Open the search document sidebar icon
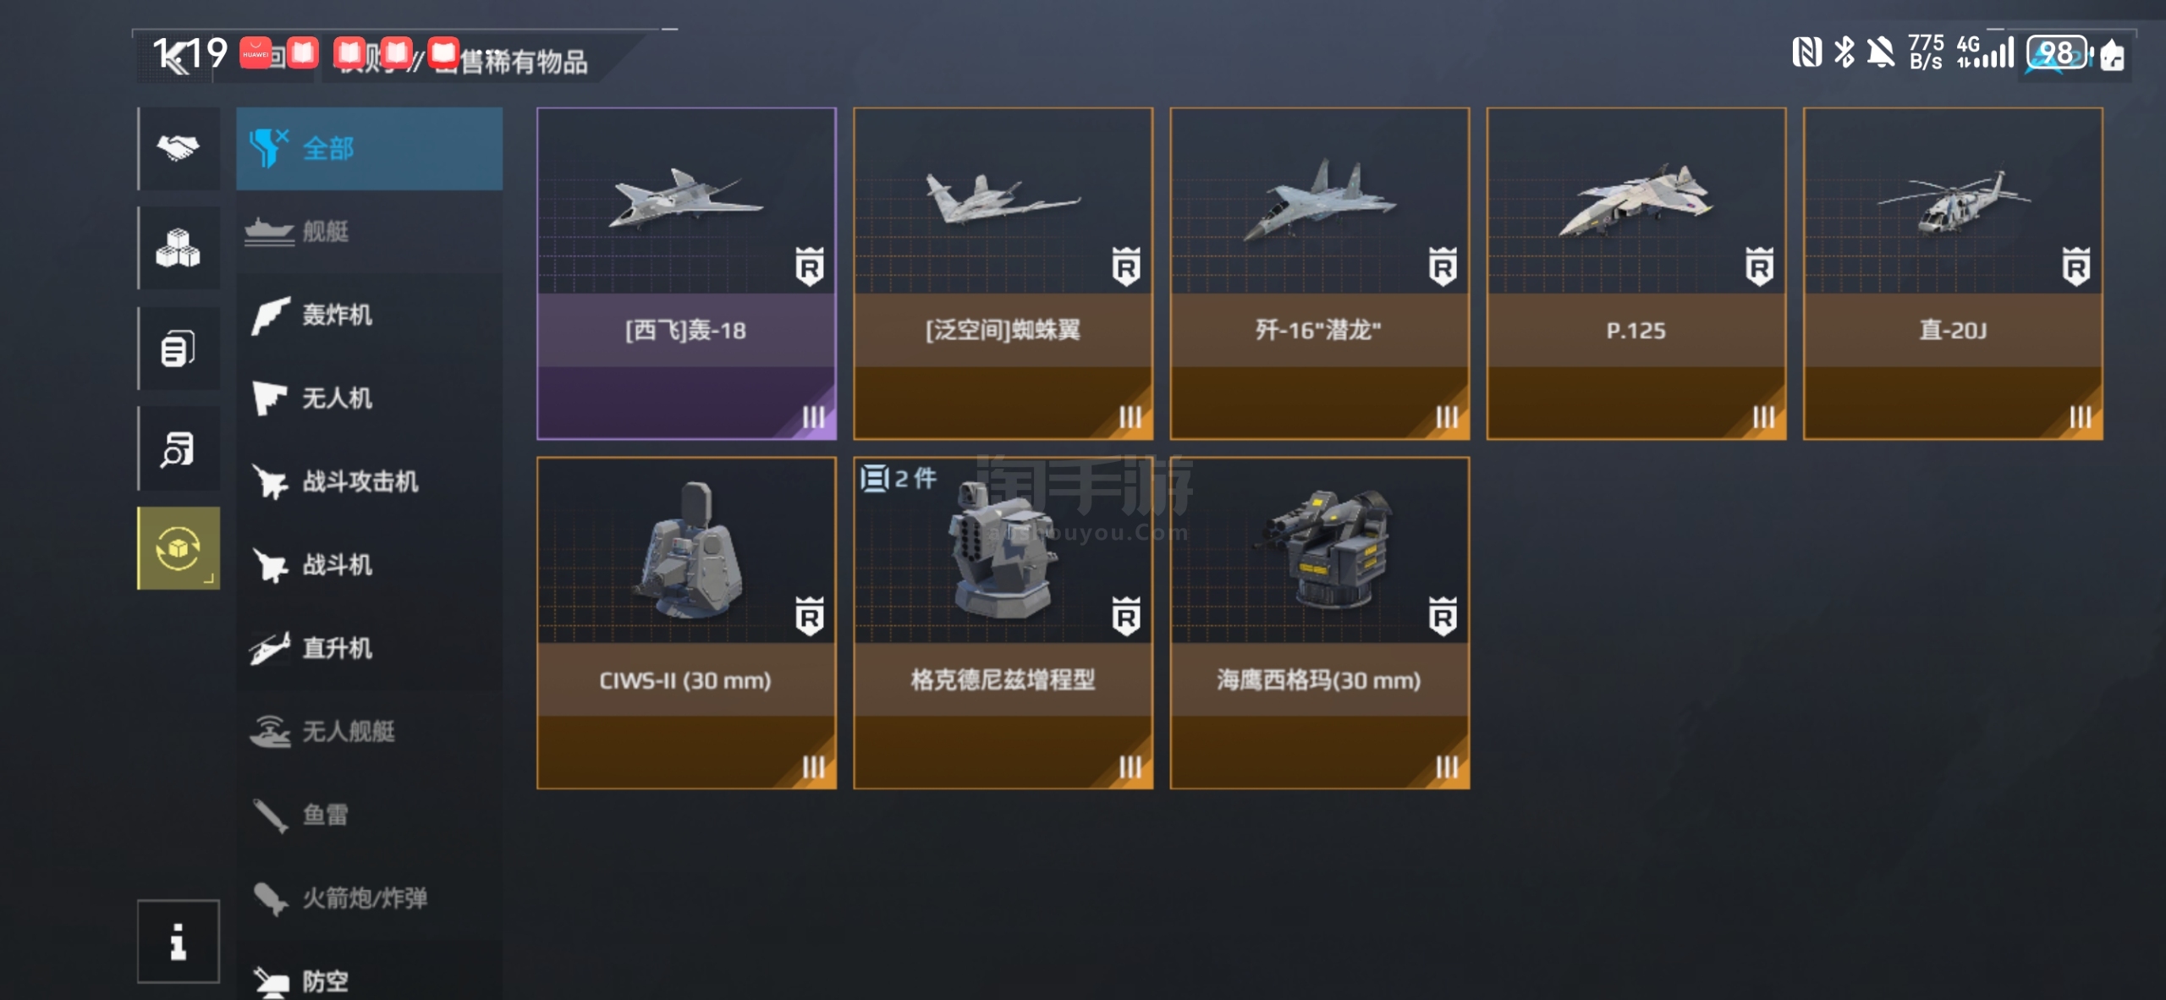 [179, 448]
